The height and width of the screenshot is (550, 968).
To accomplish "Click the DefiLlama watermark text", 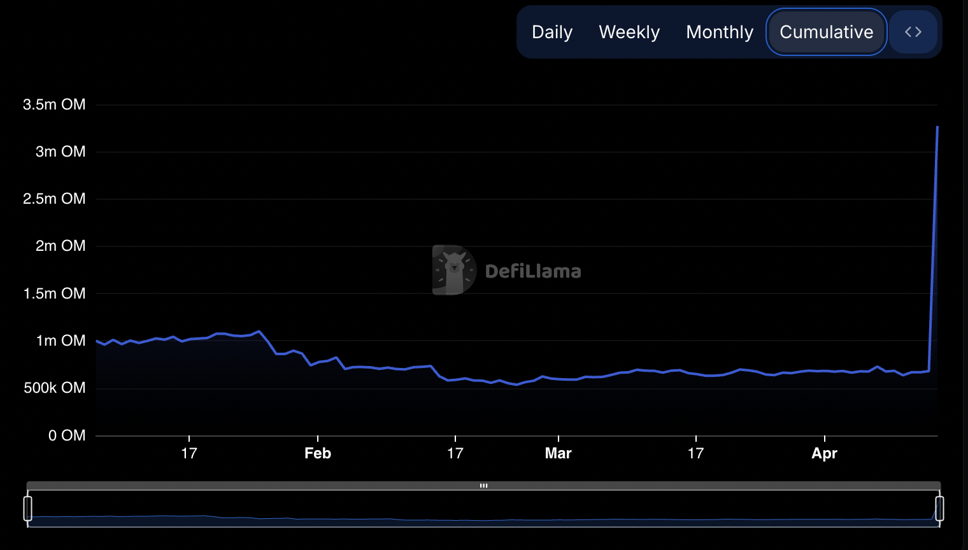I will pyautogui.click(x=533, y=271).
